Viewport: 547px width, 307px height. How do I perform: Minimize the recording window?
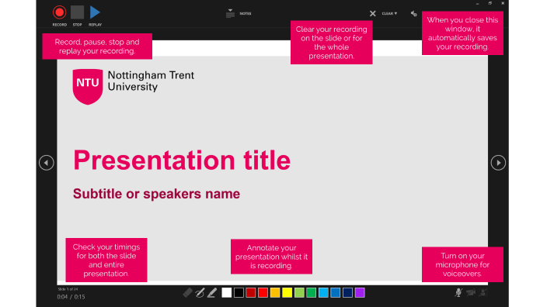477,3
